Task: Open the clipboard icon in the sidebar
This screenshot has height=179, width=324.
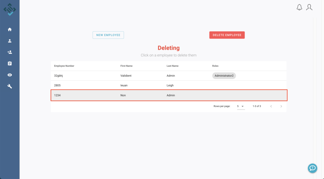Action: point(10,63)
